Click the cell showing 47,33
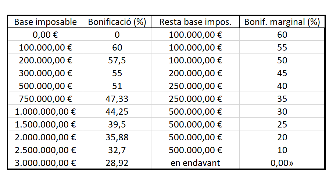This screenshot has height=196, width=333. pos(117,99)
